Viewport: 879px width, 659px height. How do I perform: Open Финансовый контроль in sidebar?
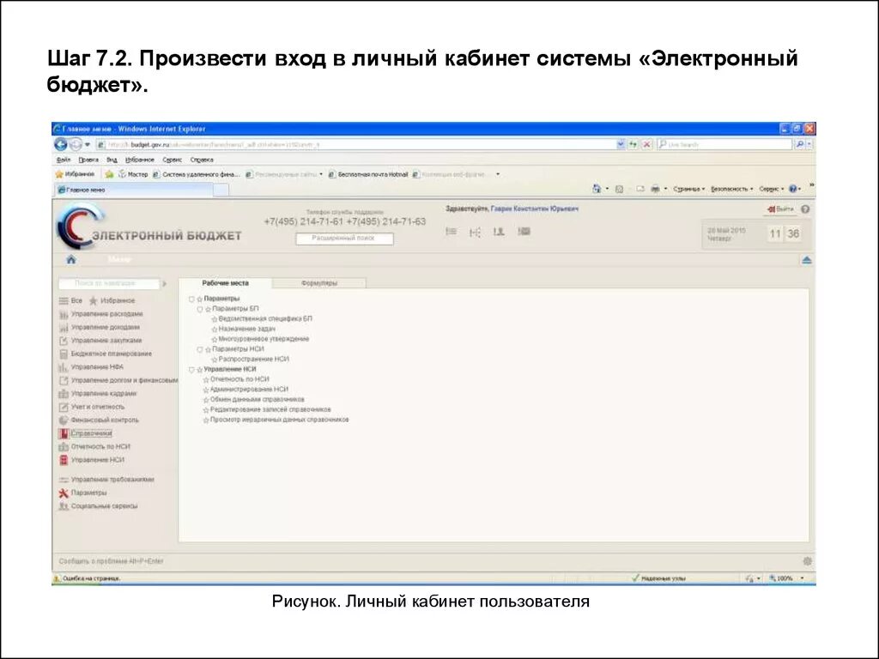[98, 420]
